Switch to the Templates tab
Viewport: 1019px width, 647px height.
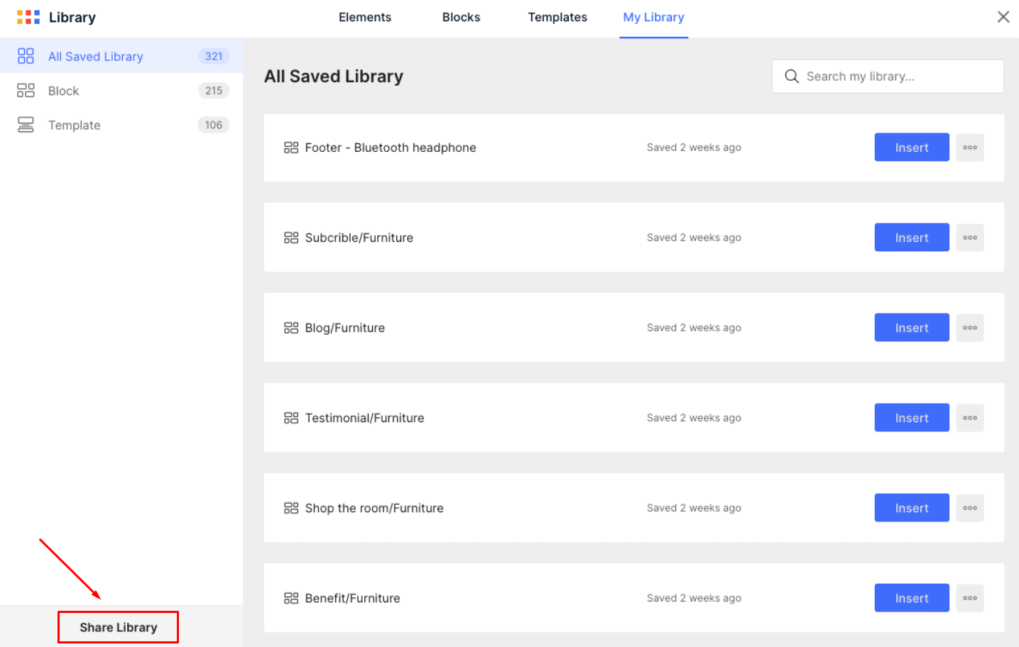click(x=557, y=17)
